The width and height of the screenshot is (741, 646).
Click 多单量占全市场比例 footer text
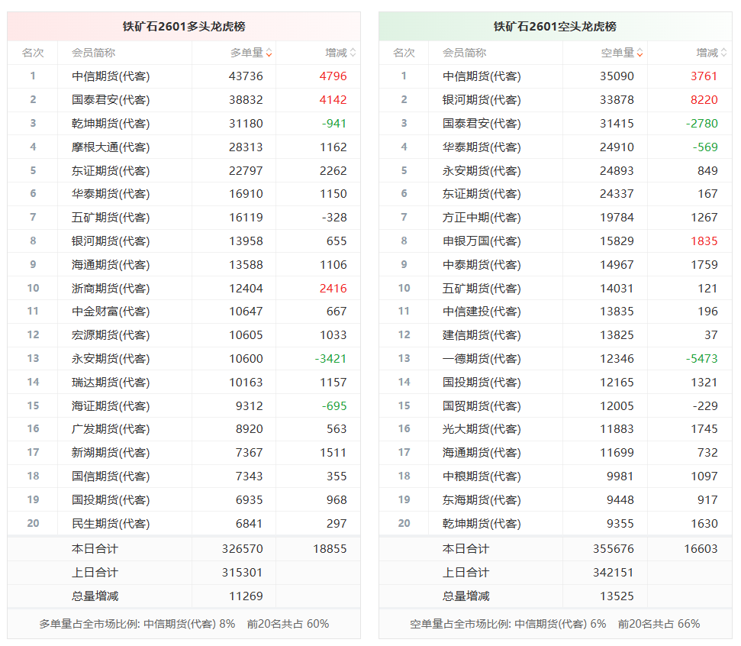tap(89, 625)
